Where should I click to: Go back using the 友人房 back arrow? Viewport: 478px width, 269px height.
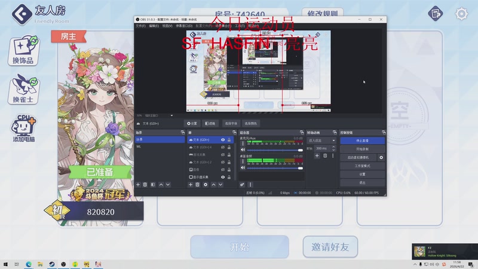[x=22, y=14]
